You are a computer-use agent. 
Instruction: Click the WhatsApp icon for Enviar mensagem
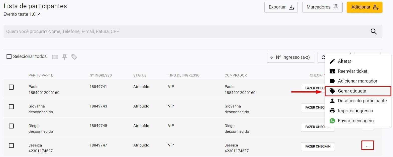click(332, 121)
